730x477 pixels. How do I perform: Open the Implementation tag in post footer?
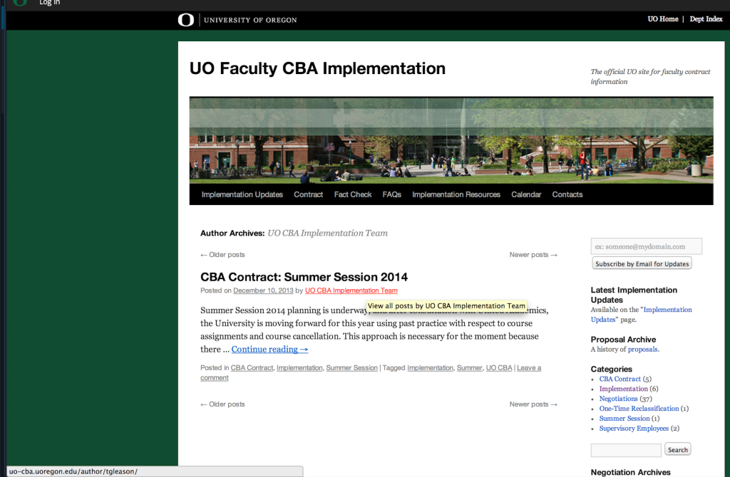point(430,368)
